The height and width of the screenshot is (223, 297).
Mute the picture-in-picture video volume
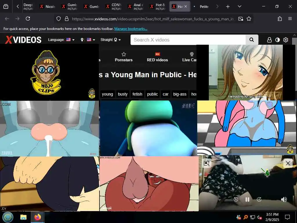tap(284, 199)
